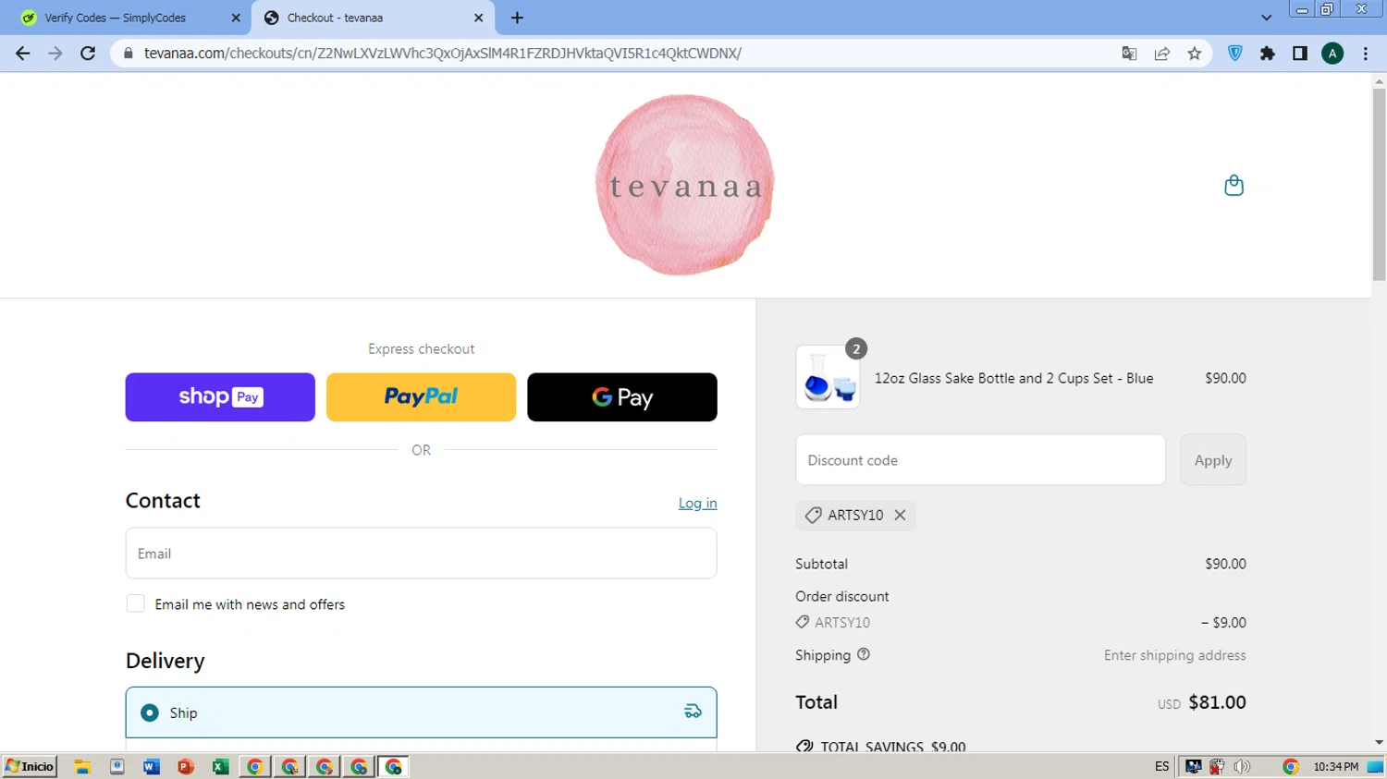Open file explorer from the taskbar
Image resolution: width=1387 pixels, height=779 pixels.
tap(82, 767)
